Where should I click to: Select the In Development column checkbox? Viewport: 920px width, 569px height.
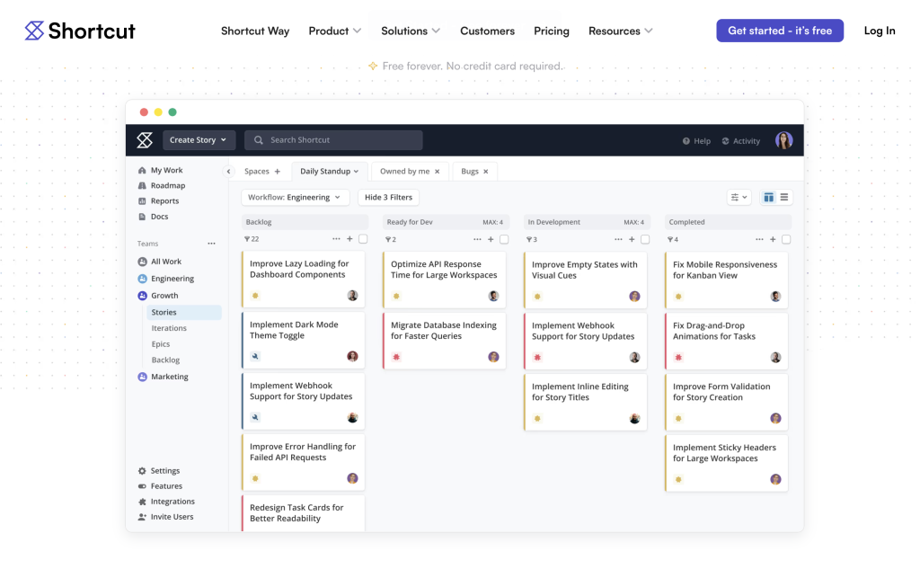(x=645, y=239)
